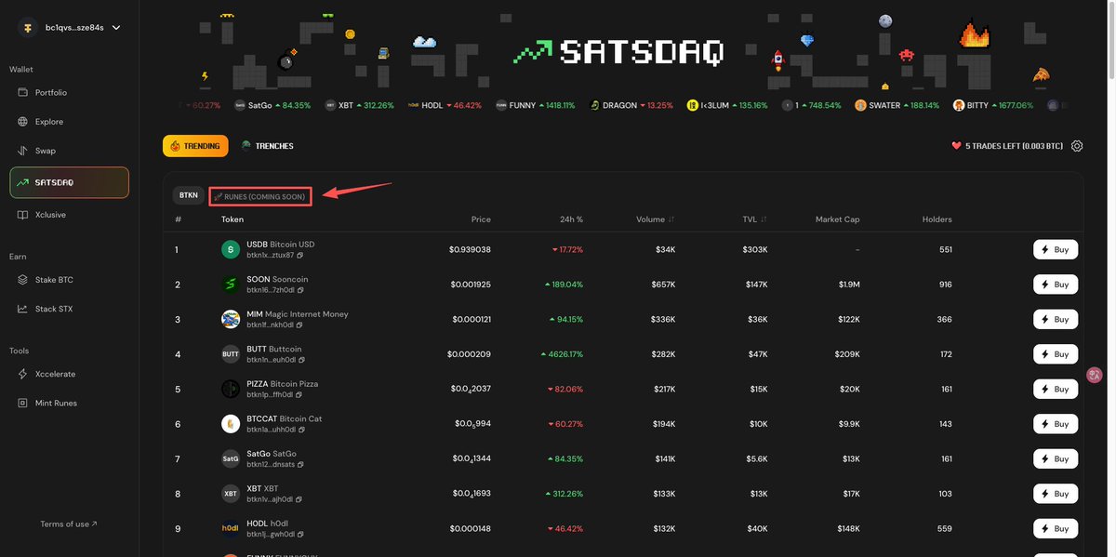Screen dimensions: 1116x557
Task: Copy the SOON address btkn16...7zh0dl
Action: (300, 290)
